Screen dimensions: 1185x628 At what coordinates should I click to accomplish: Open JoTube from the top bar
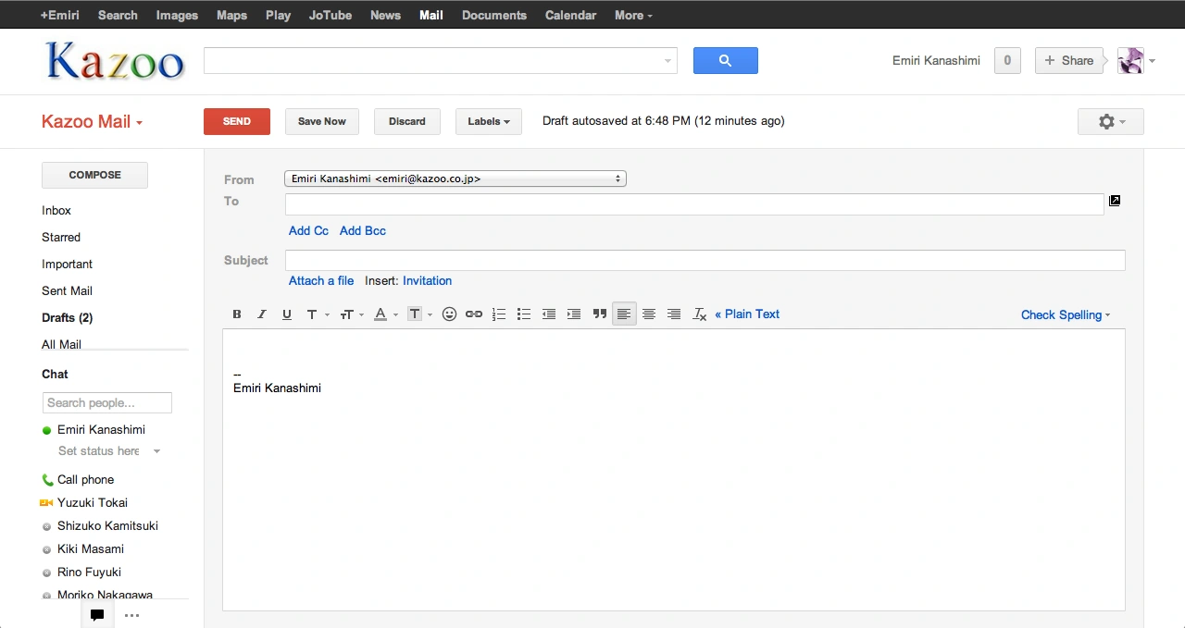(x=331, y=15)
